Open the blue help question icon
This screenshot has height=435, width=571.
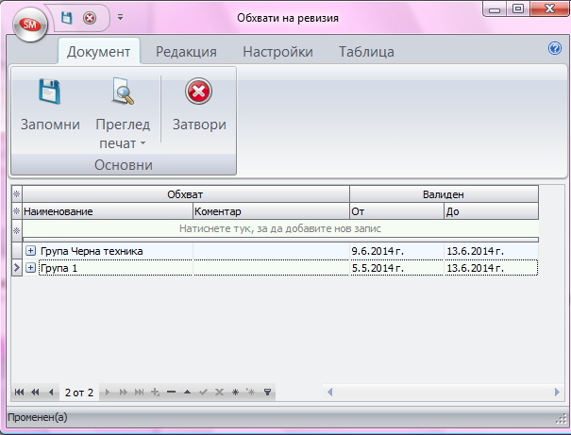555,48
